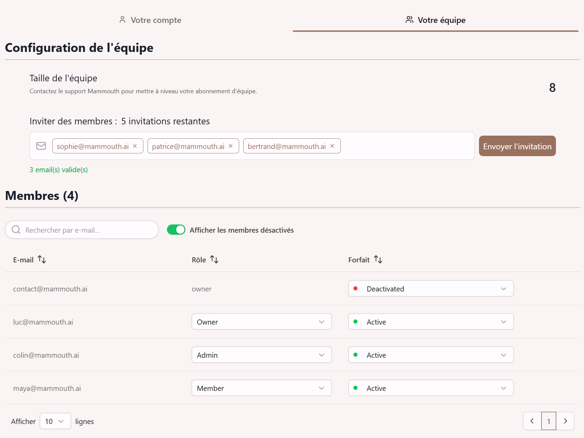Screen dimensions: 584x438
Task: Click the red status dot for contact@mammouth.ai
Action: (x=356, y=288)
